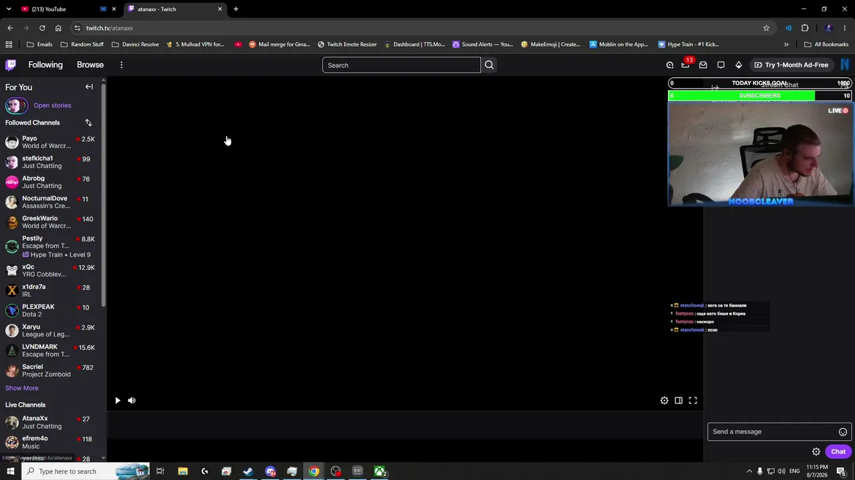Collapse the For You sidebar
The width and height of the screenshot is (855, 480).
(x=89, y=87)
